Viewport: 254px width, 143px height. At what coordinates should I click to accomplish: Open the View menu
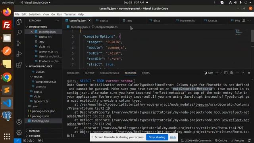(46, 14)
